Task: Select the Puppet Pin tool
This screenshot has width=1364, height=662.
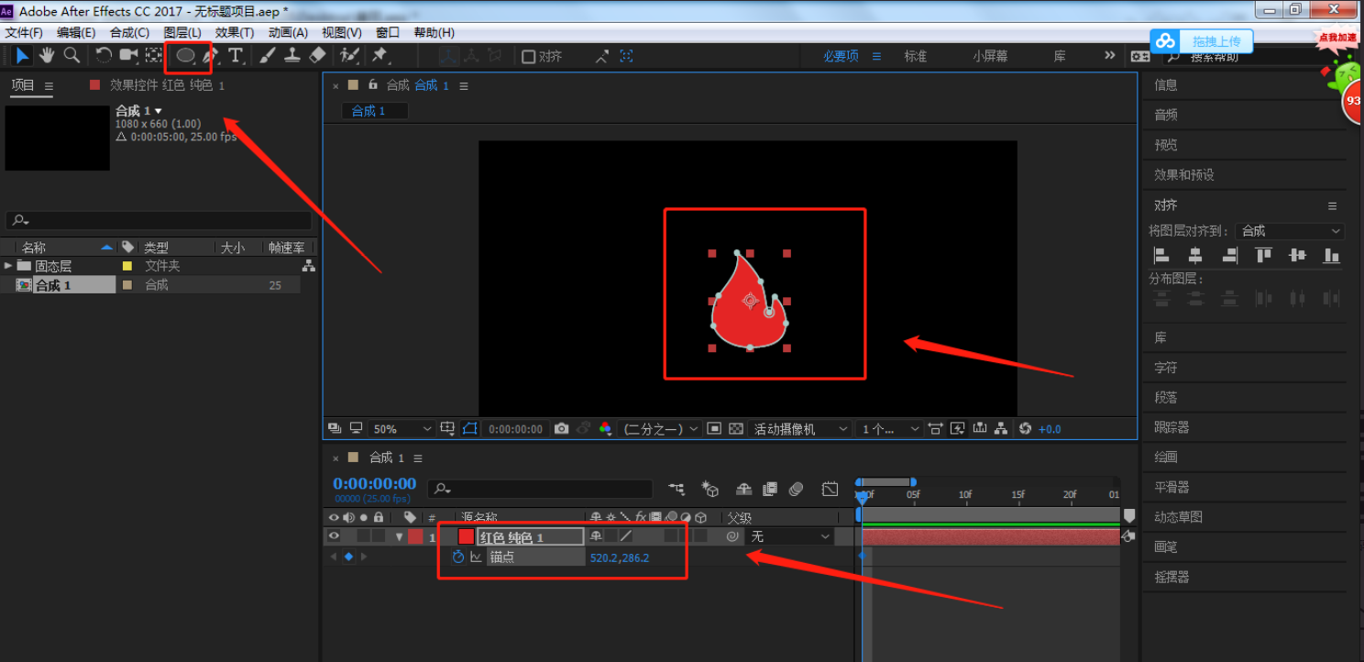Action: point(379,56)
